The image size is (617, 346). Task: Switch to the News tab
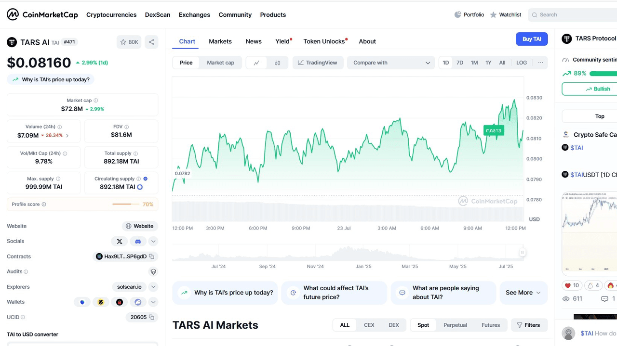pyautogui.click(x=254, y=41)
